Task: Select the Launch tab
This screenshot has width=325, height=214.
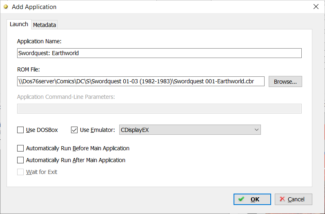Action: (x=19, y=24)
